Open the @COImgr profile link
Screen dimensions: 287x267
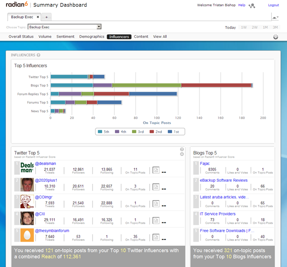tap(44, 197)
